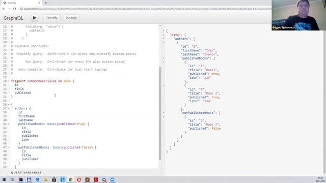
Task: Open the dark orange app left of Acrobat
Action: [x=87, y=179]
